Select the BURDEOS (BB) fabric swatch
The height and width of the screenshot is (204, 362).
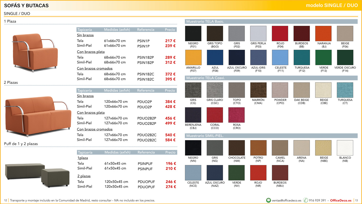click(302, 33)
